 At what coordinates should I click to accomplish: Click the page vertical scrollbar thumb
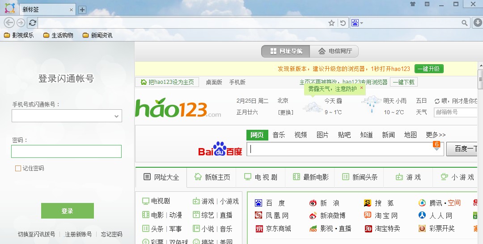tap(480, 80)
